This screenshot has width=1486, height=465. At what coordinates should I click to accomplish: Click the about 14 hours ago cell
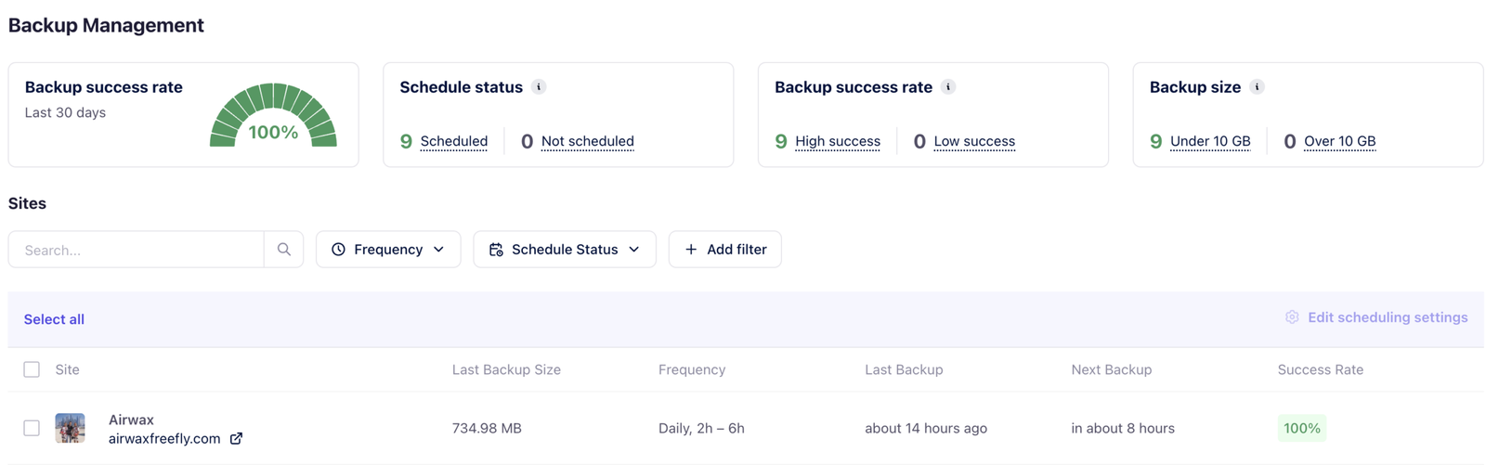click(926, 428)
